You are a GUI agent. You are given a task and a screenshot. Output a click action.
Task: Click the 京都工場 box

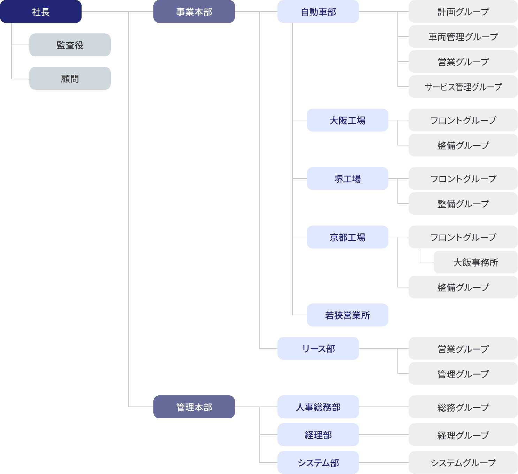[348, 237]
